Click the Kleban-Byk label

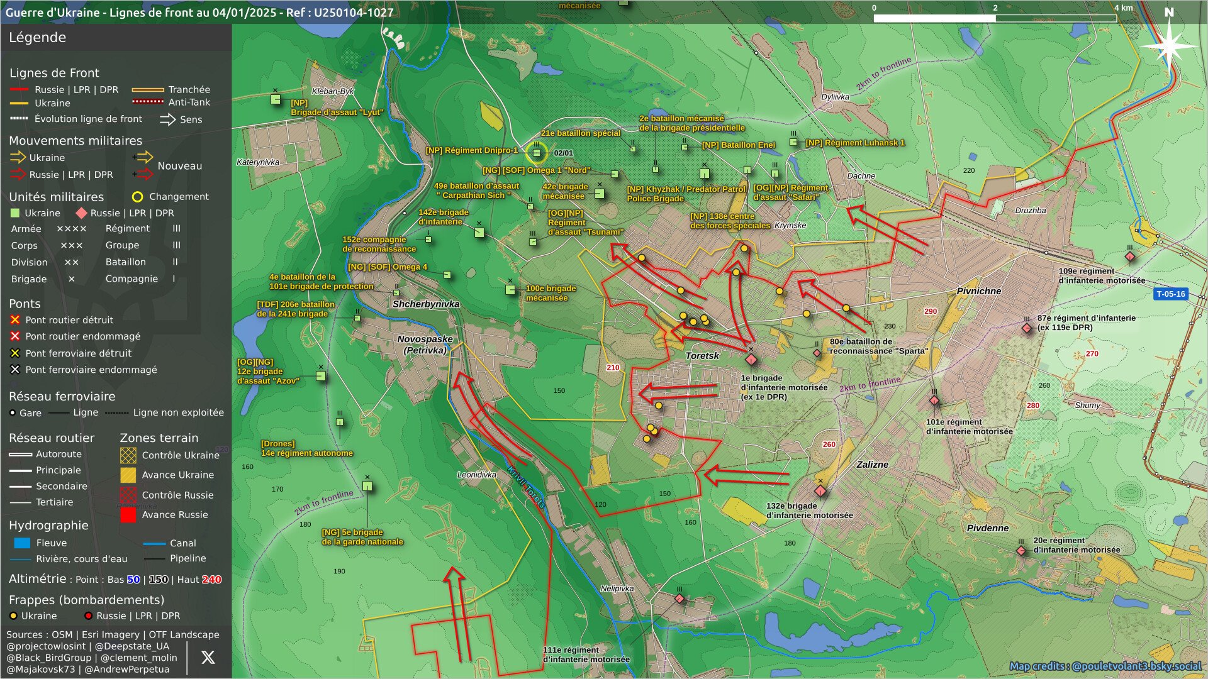tap(333, 91)
